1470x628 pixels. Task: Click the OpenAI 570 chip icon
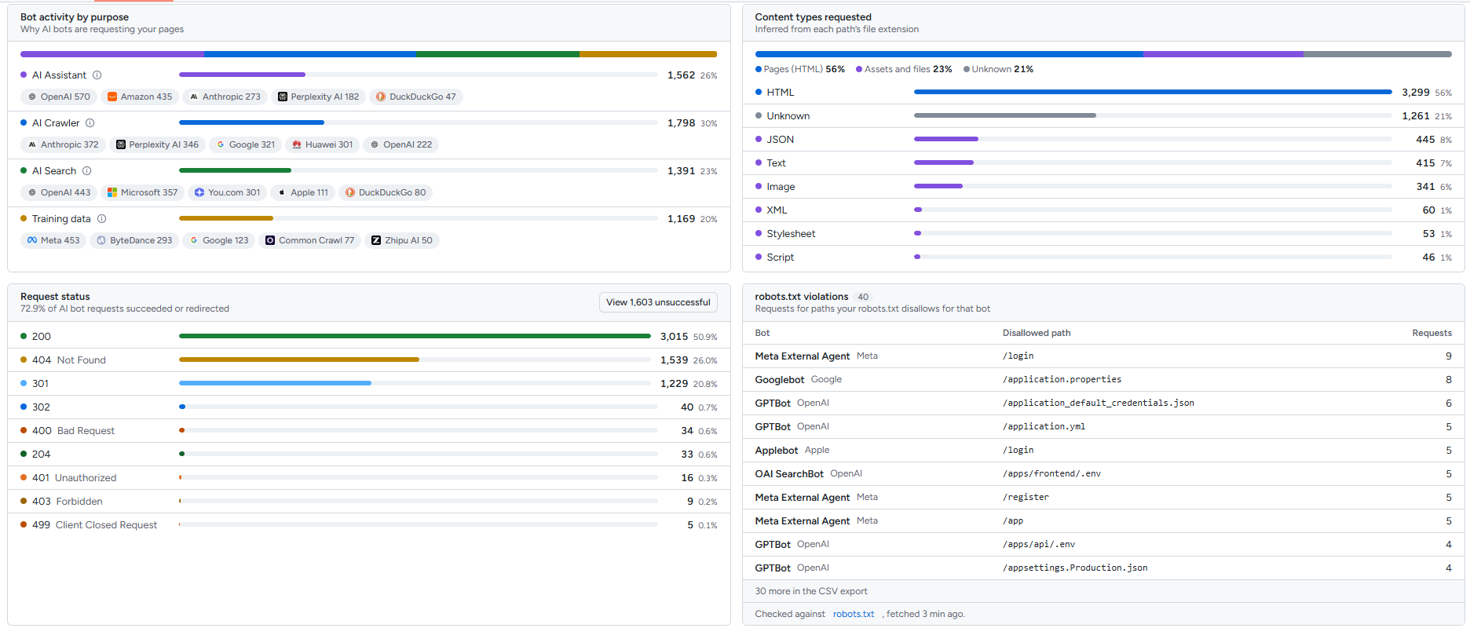32,97
